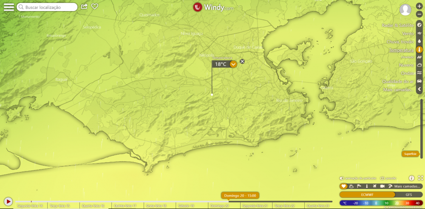Screen dimensions: 425x209
Task: Expand the 18°C picker dropdown arrow
Action: click(x=233, y=64)
